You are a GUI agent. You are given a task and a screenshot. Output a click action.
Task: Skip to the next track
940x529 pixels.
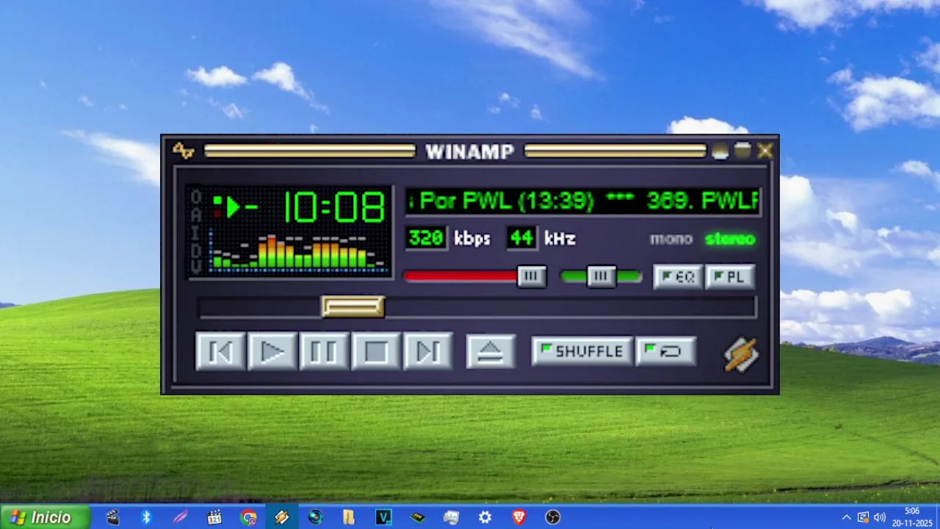click(x=428, y=351)
